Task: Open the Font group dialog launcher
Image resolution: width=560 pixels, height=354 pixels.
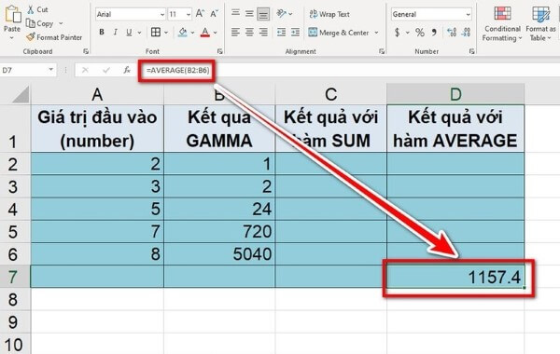Action: (219, 51)
